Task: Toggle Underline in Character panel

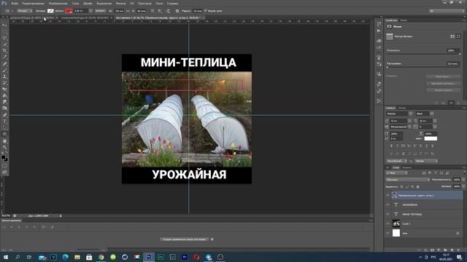Action: [x=426, y=146]
